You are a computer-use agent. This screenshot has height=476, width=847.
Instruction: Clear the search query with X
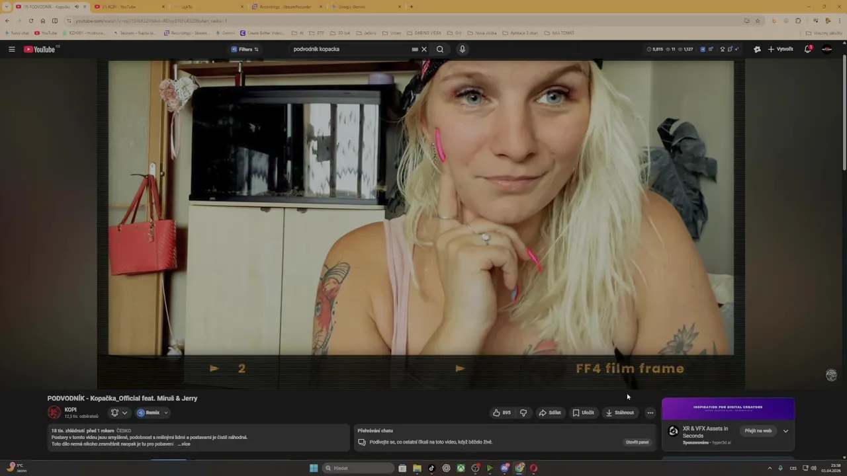coord(424,49)
